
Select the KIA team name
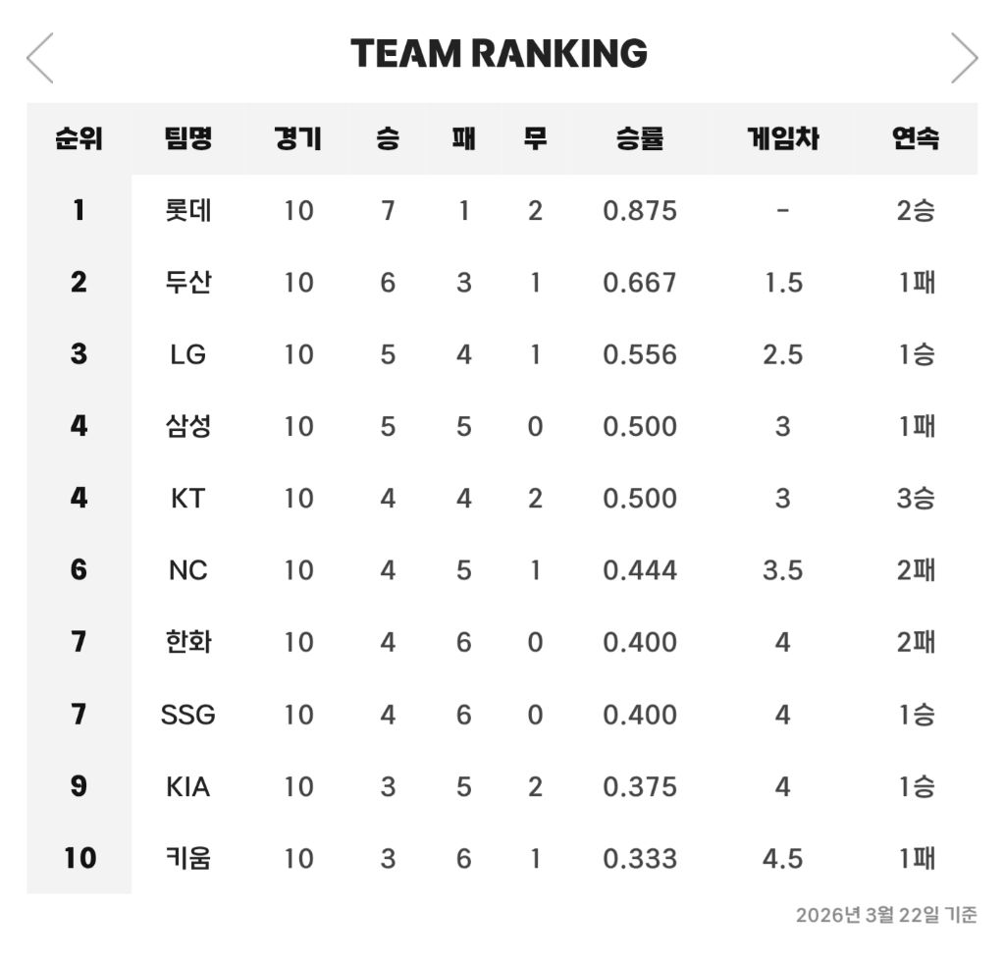pos(187,786)
